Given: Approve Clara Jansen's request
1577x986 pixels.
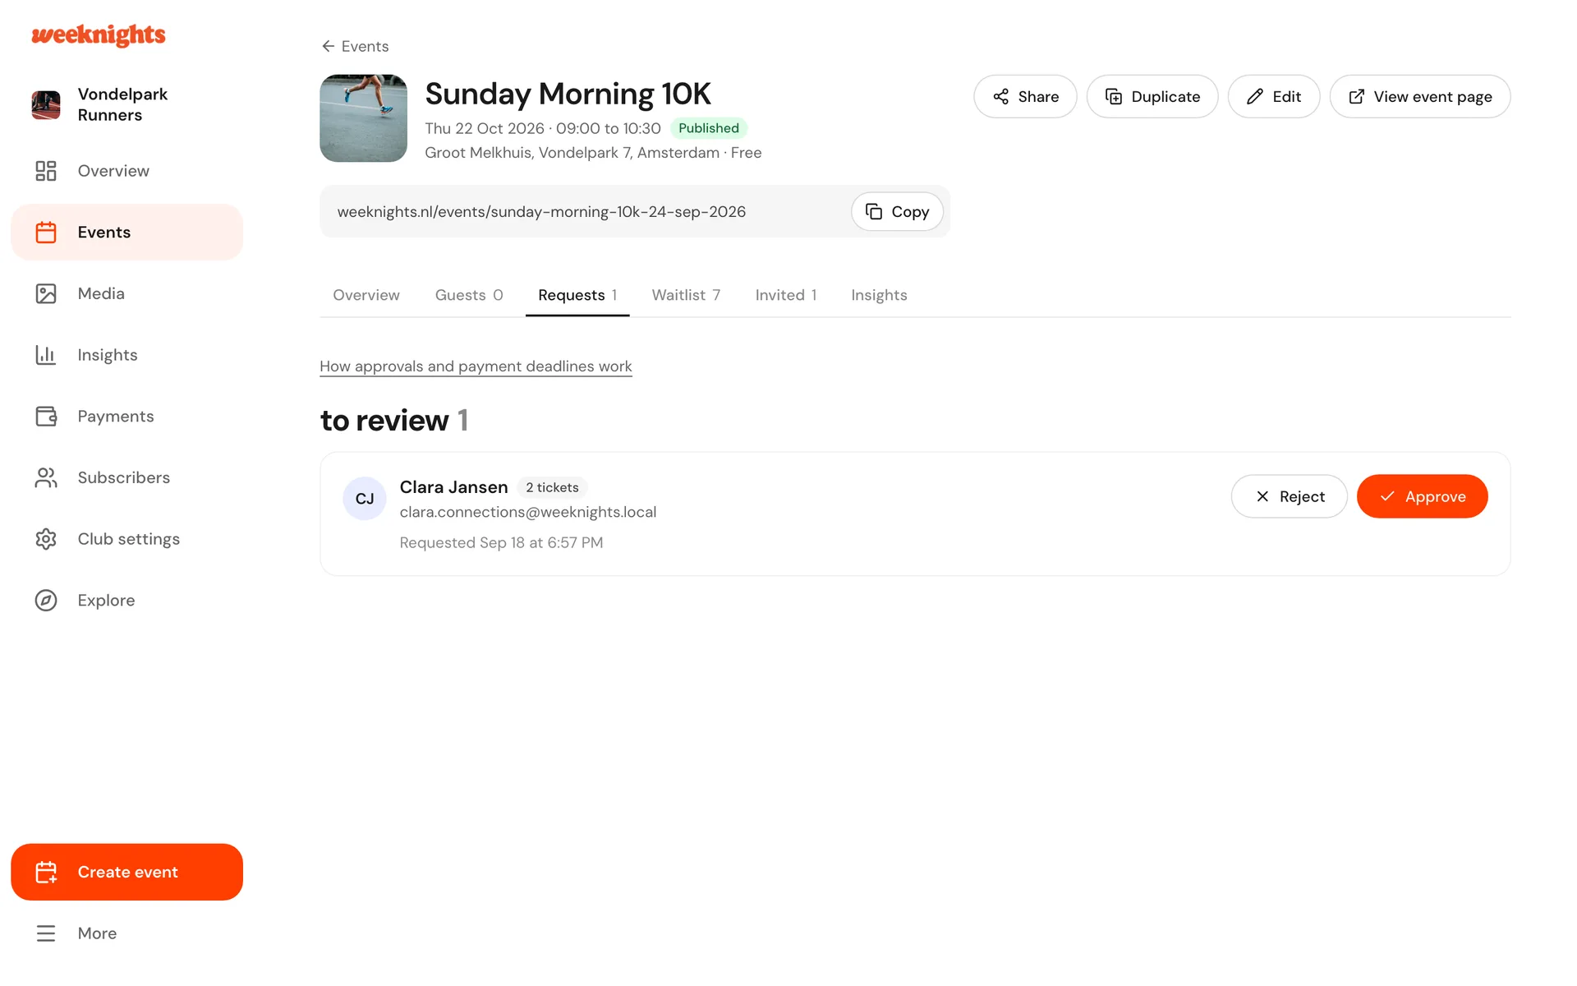Looking at the screenshot, I should [x=1422, y=496].
